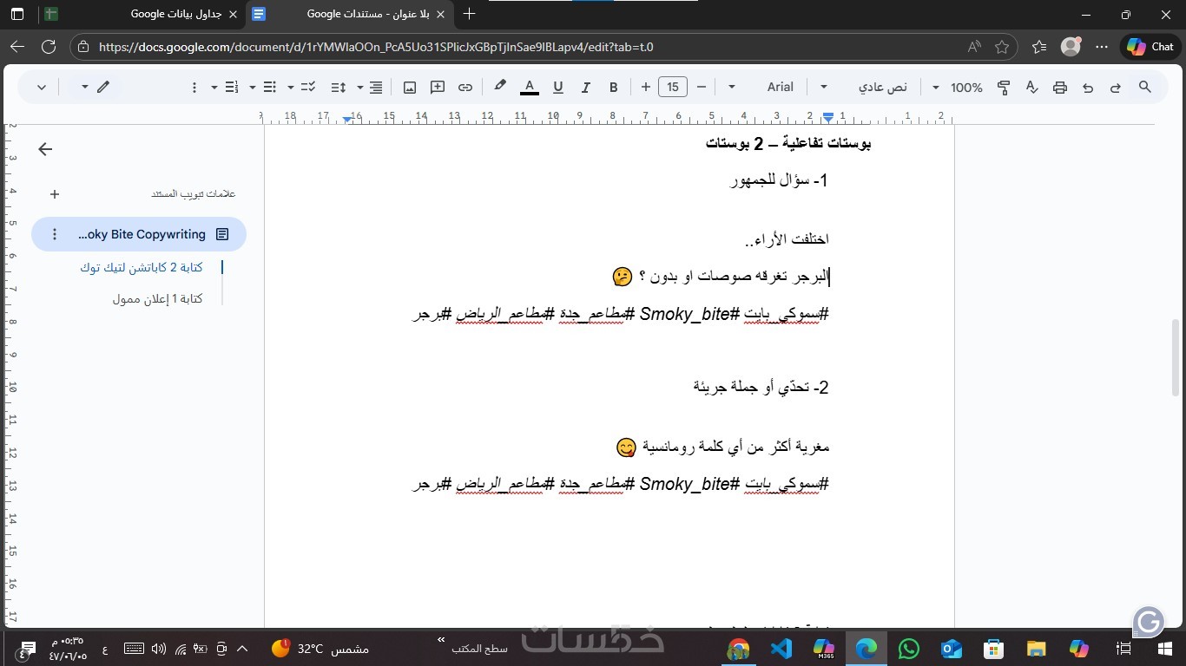Add a comment using the toolbar icon
The width and height of the screenshot is (1186, 666).
[x=438, y=87]
